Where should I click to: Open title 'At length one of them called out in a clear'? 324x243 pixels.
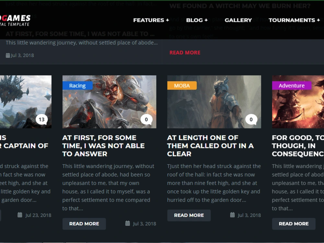tap(210, 146)
